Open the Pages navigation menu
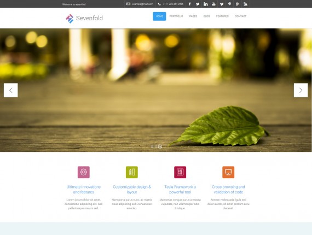312x235 pixels. click(193, 16)
